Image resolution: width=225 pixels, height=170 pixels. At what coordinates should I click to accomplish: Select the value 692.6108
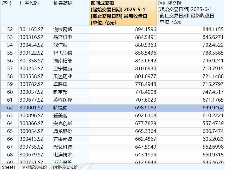(x=123, y=115)
